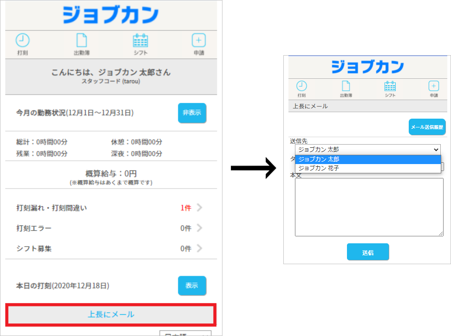This screenshot has height=336, width=451.
Task: Open the シフト calendar icon in left screen
Action: 140,40
